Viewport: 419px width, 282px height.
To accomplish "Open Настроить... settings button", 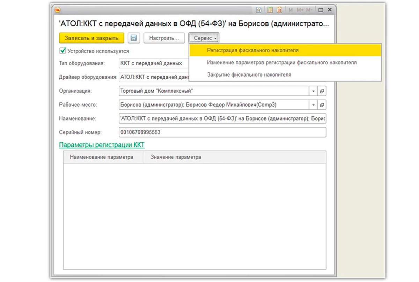I will [x=164, y=38].
